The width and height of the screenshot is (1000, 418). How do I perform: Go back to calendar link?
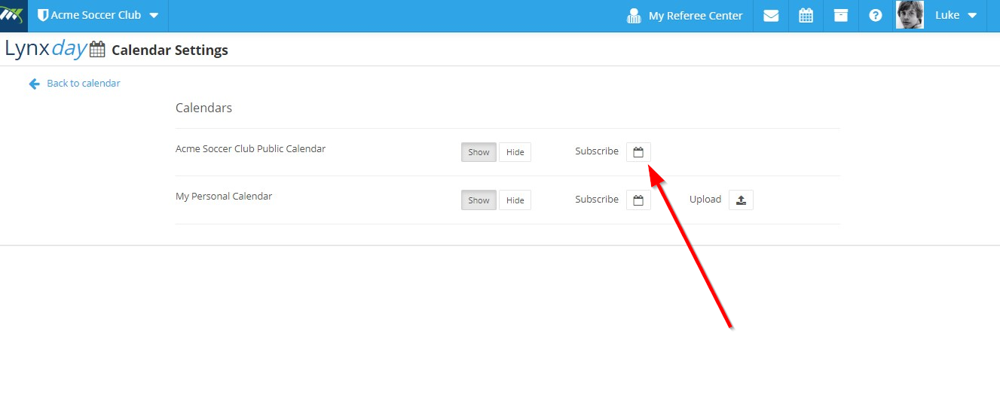click(84, 84)
